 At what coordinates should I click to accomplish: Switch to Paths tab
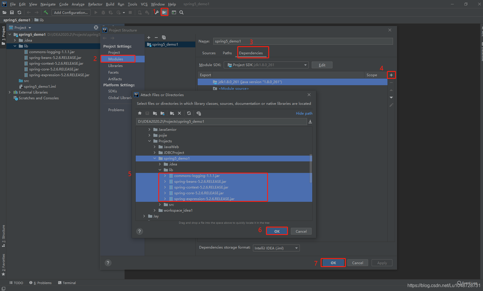(x=227, y=53)
